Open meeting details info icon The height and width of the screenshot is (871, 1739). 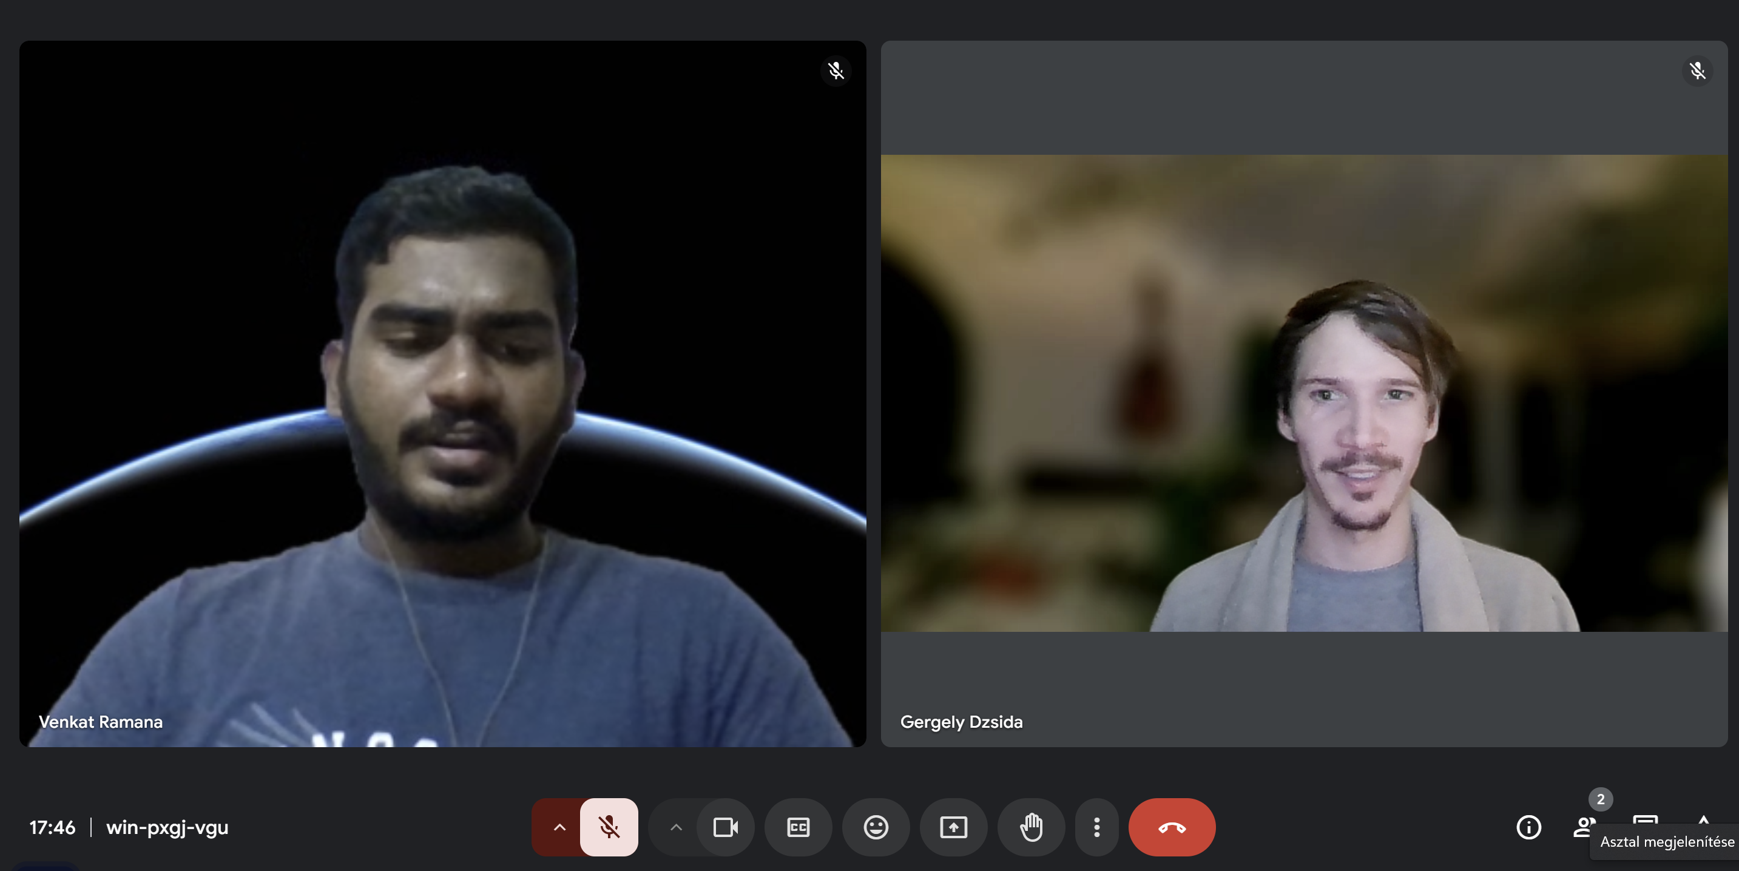pos(1528,827)
